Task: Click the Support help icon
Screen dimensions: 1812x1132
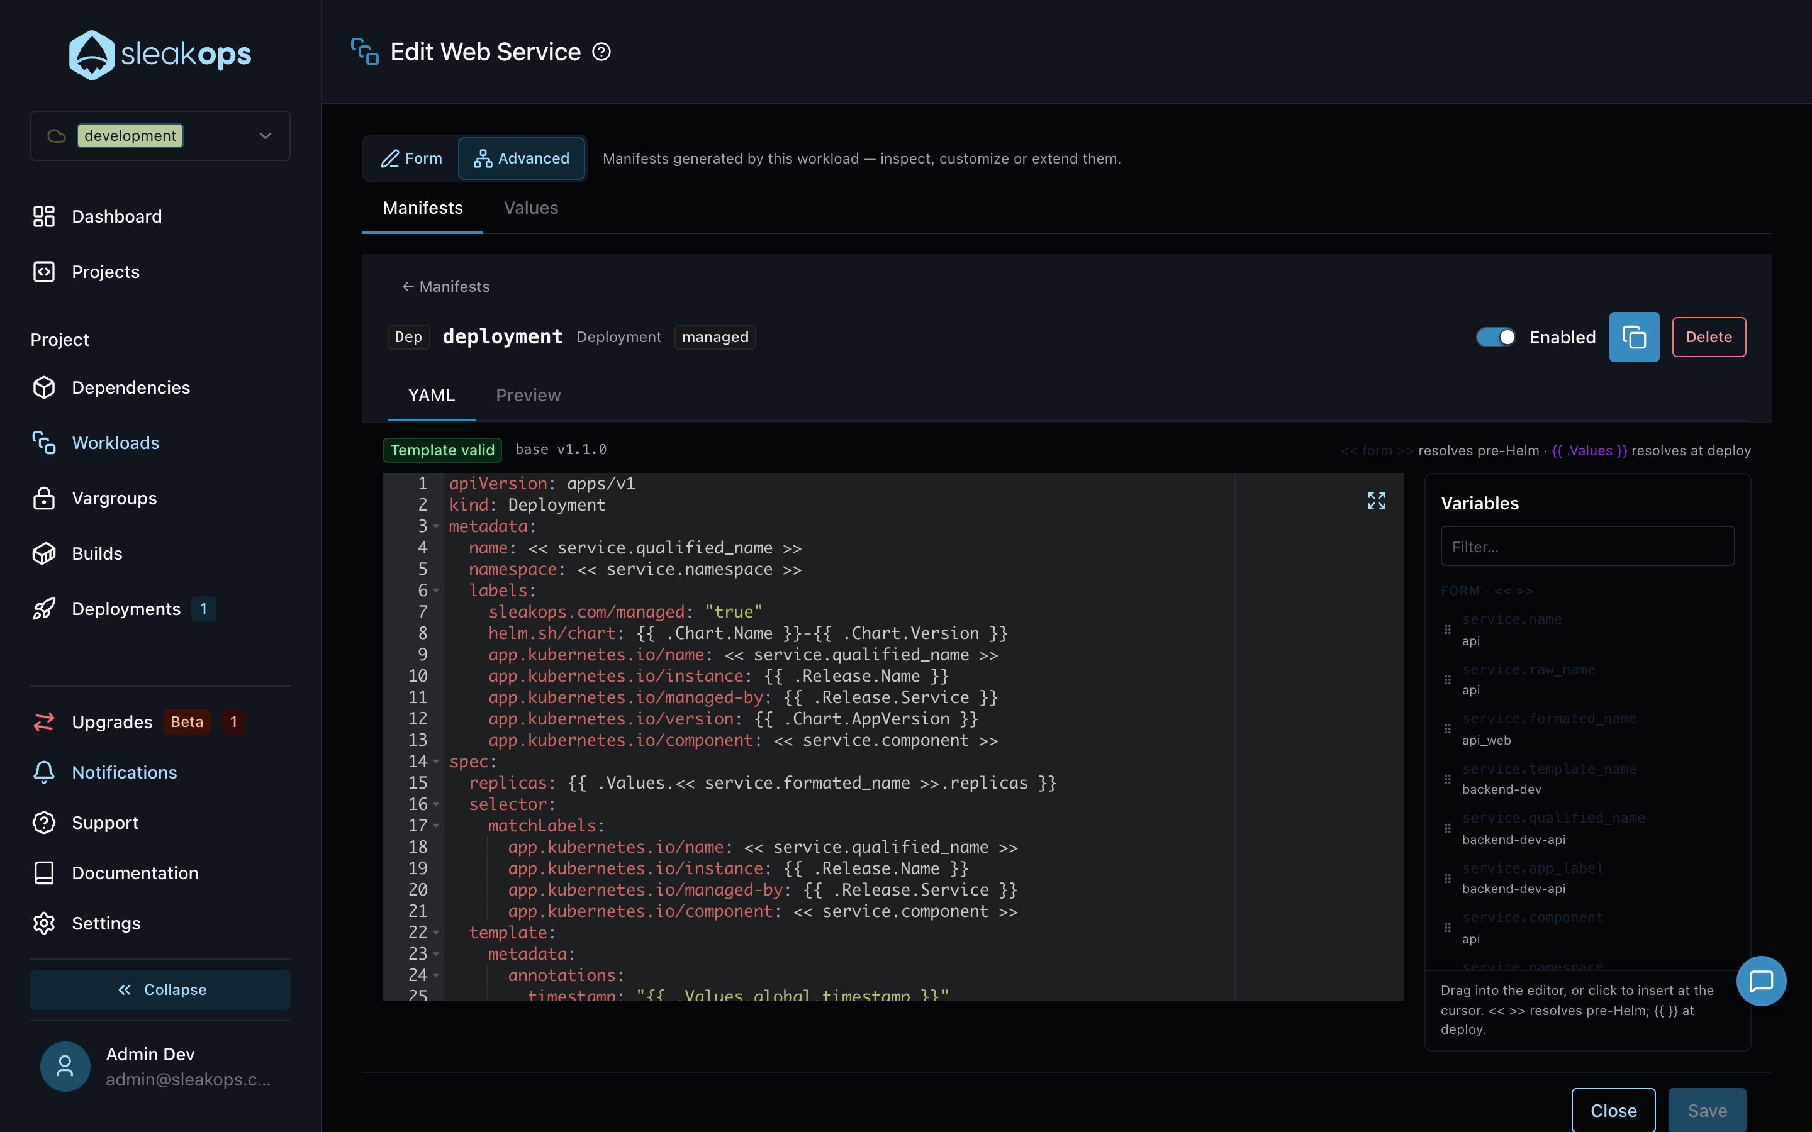Action: 44,822
